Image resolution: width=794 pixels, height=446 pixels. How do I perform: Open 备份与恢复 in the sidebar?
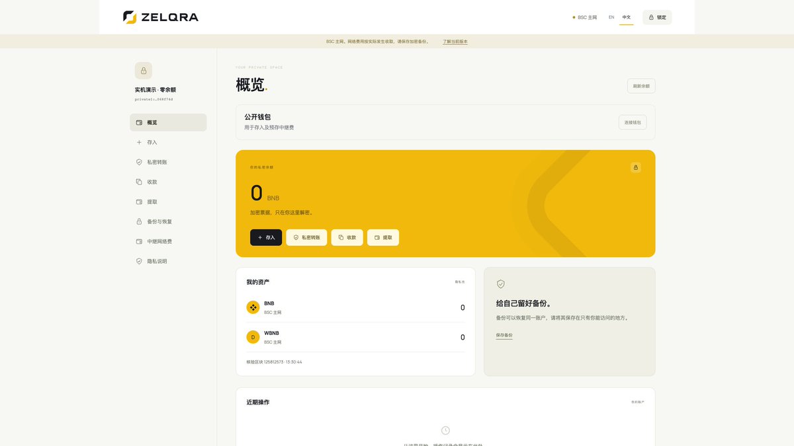(168, 221)
